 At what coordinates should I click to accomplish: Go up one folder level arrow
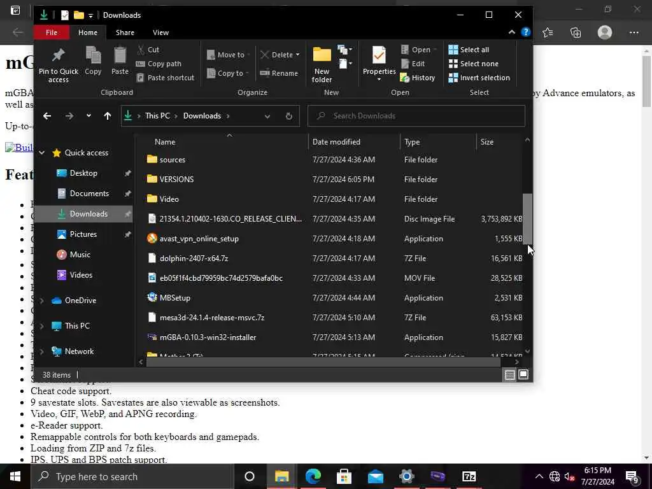(107, 116)
